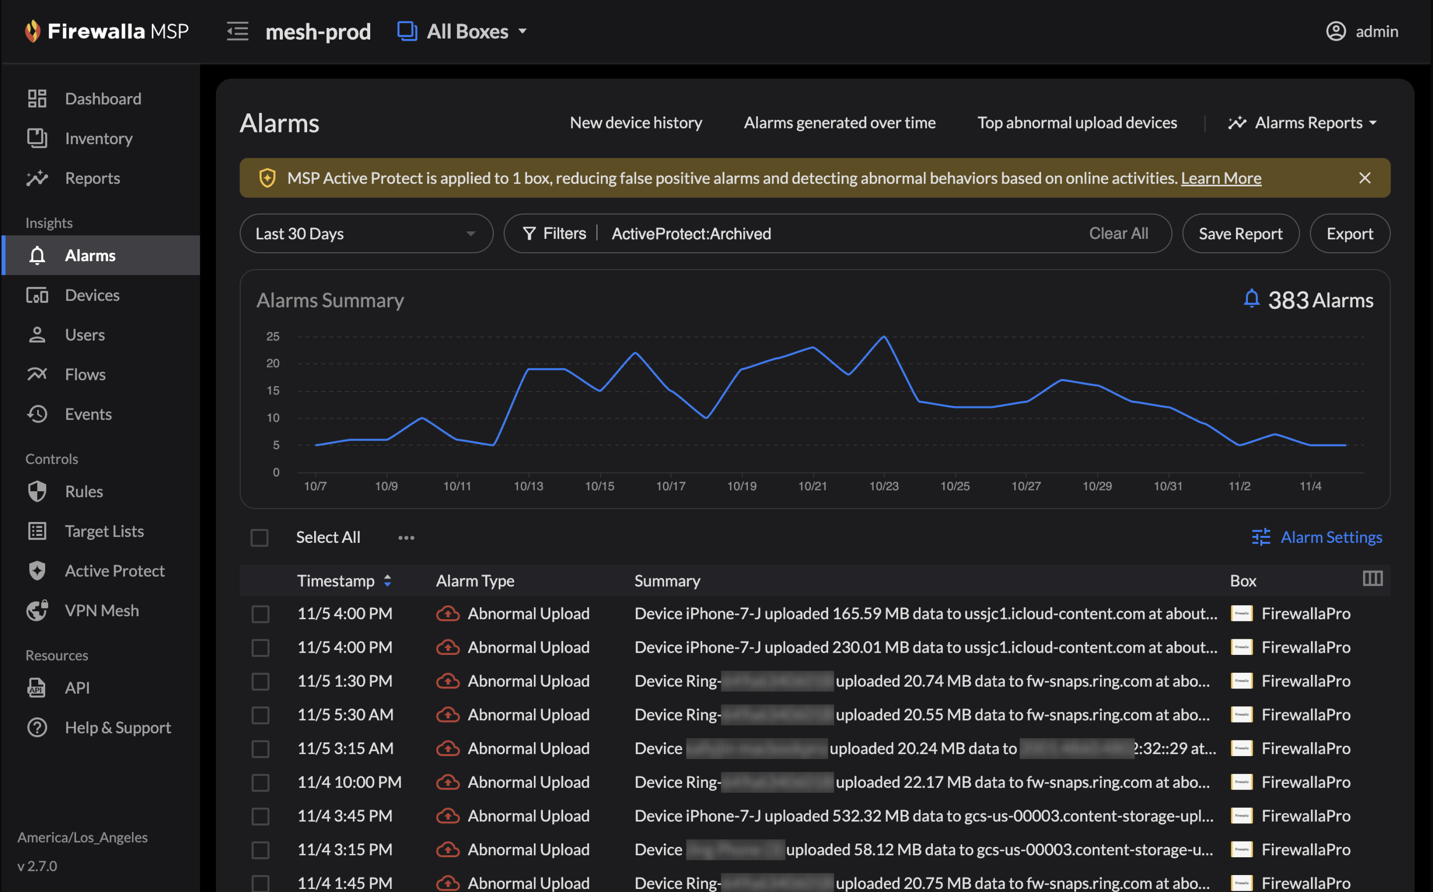Viewport: 1433px width, 892px height.
Task: Click the ActiveProtect:Archived filter field
Action: pyautogui.click(x=690, y=234)
